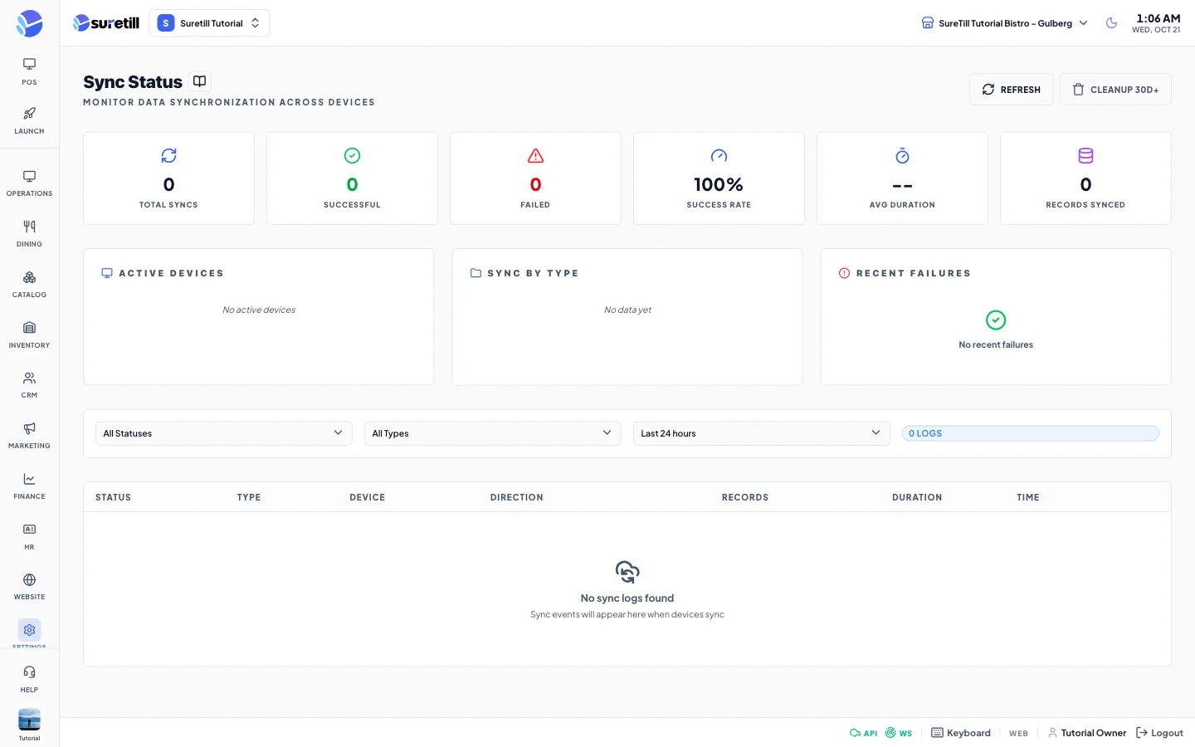Click the Refresh button
Viewport: 1195px width, 747px height.
tap(1011, 90)
